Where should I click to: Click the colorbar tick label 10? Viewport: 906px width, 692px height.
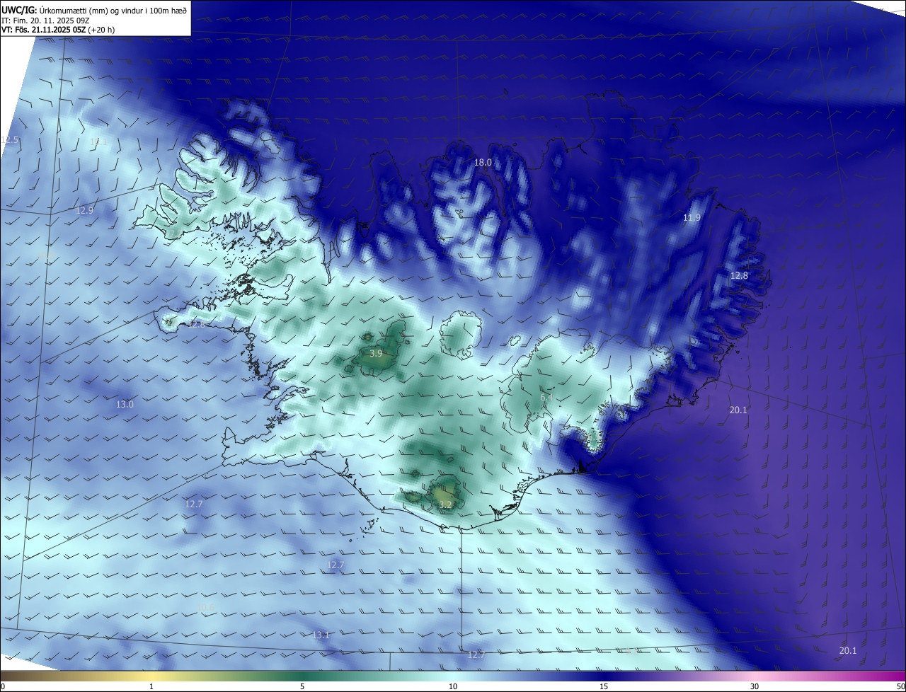coord(453,686)
